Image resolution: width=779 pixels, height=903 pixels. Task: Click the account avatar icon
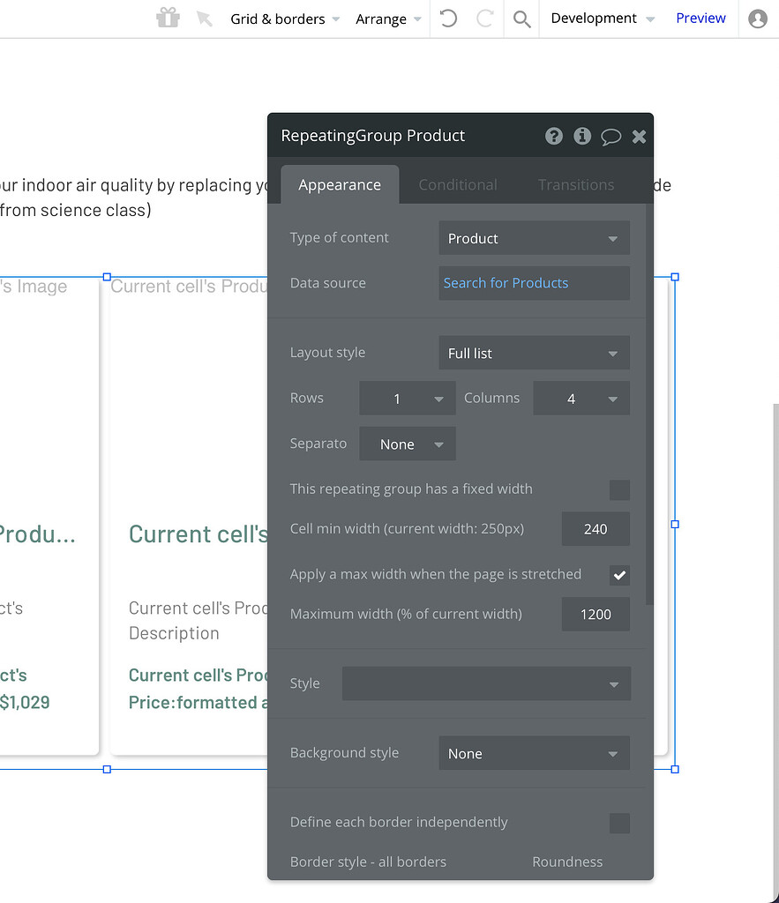[757, 18]
